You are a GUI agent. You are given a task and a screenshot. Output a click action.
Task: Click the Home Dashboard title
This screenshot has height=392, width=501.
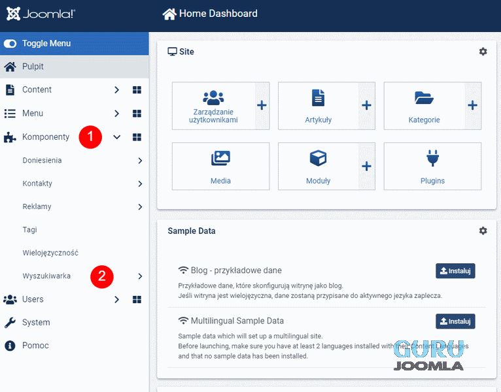[x=218, y=14]
